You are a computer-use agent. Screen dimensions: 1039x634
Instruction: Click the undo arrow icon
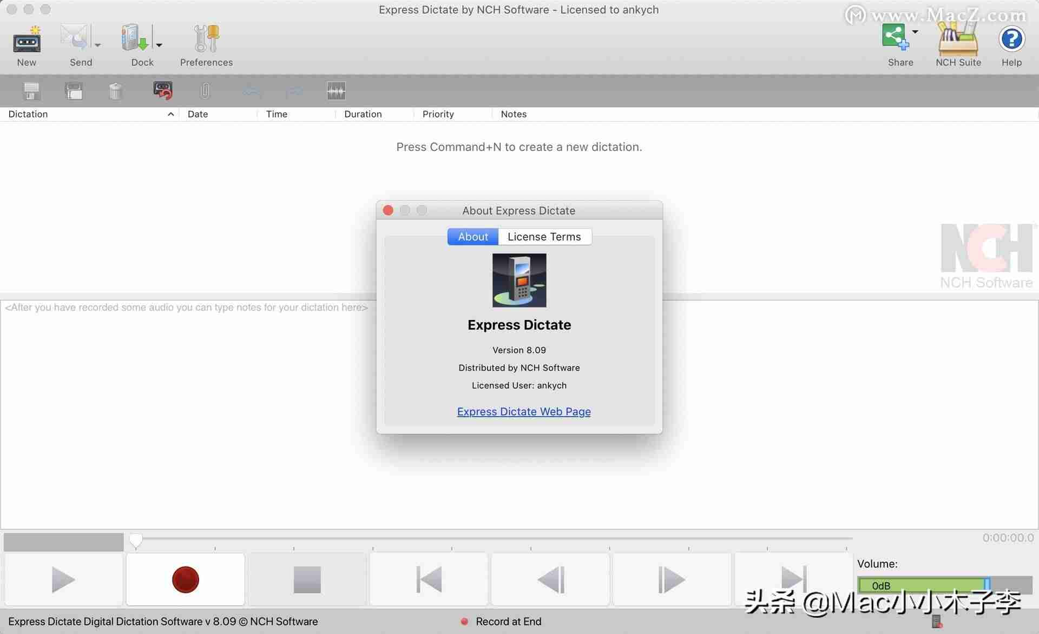(252, 91)
